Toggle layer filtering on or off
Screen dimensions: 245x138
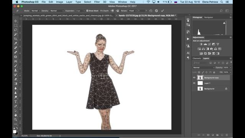coord(231,62)
